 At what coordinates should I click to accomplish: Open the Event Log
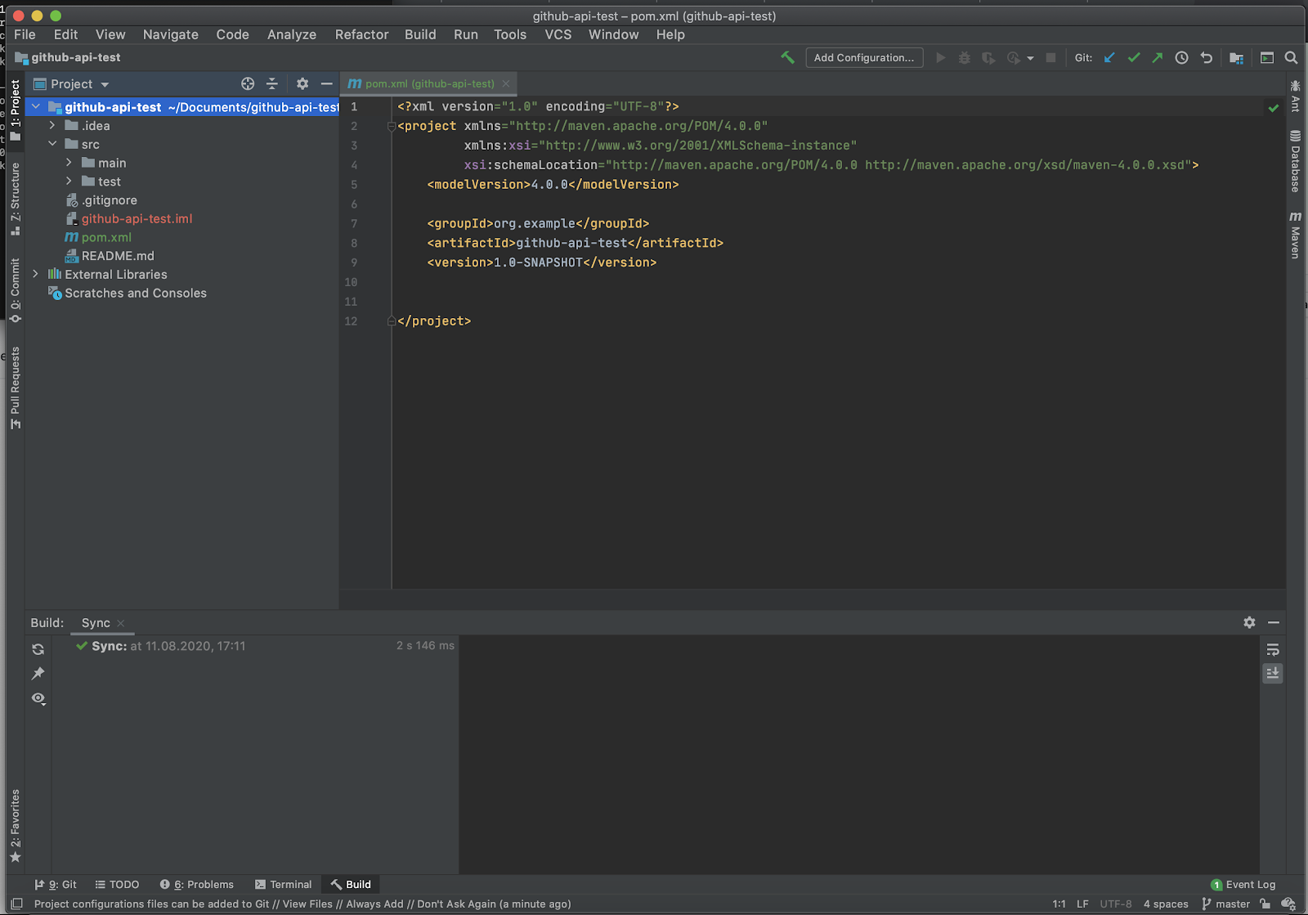[1243, 884]
